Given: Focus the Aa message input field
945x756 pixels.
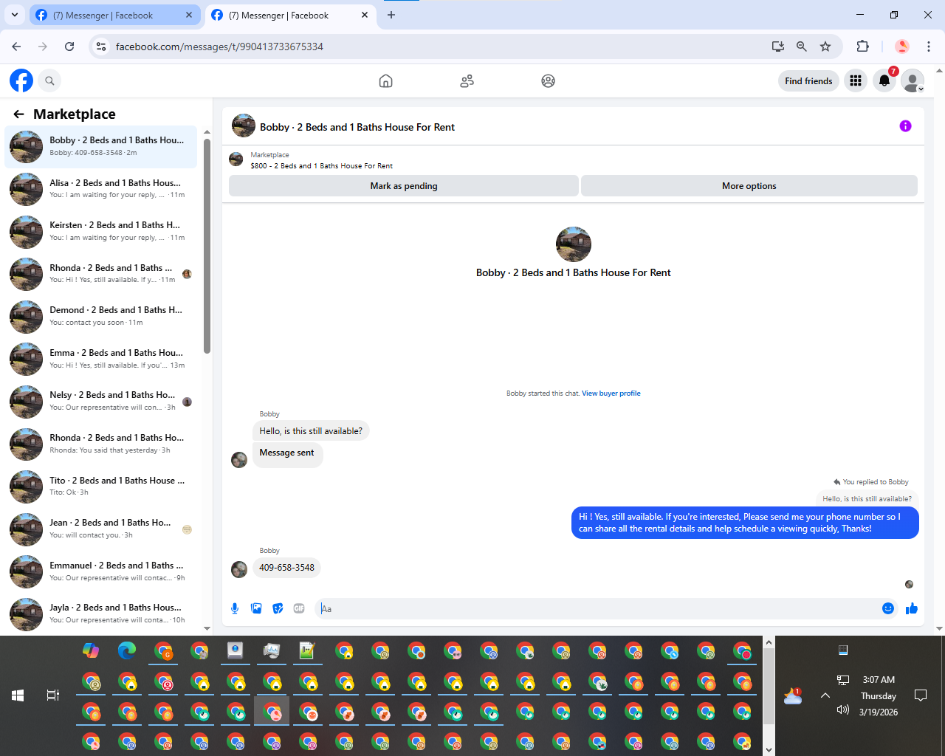Looking at the screenshot, I should (x=597, y=609).
